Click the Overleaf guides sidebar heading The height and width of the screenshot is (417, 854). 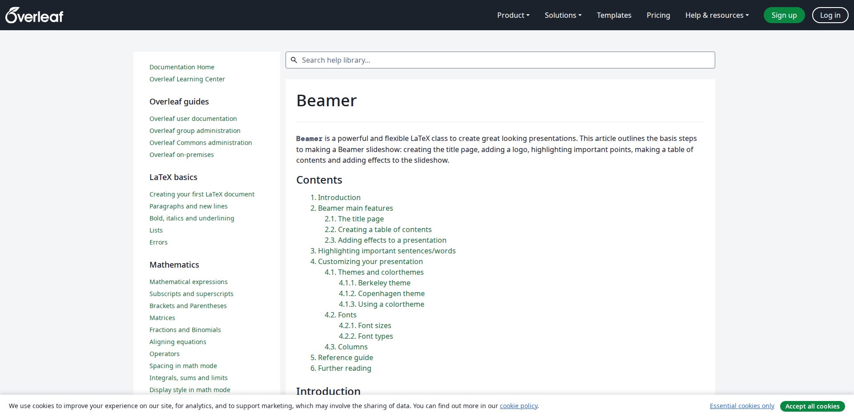point(179,102)
